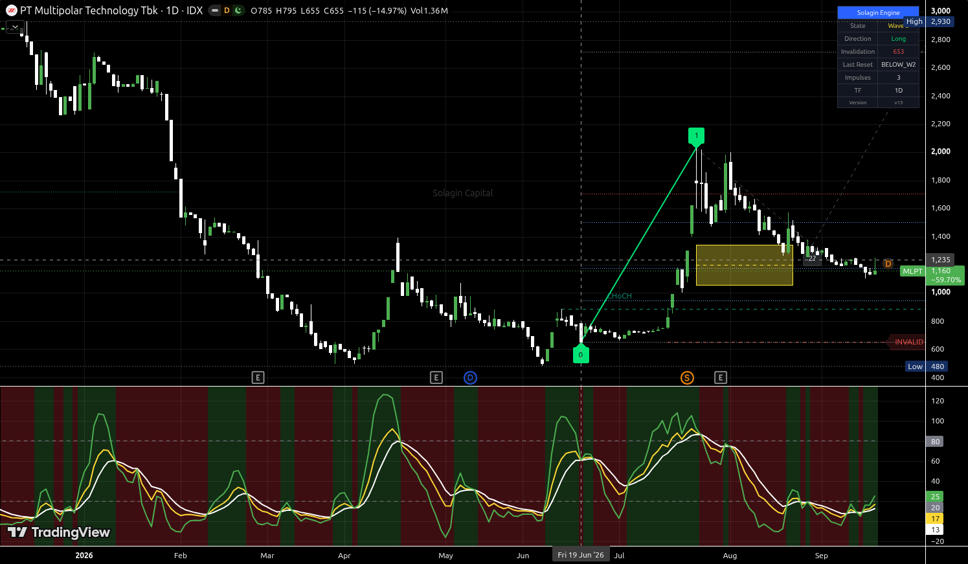Select the green wave 0 label
This screenshot has height=564, width=968.
click(x=581, y=354)
